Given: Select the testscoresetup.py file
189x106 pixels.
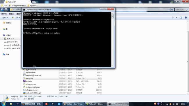Looking at the screenshot, I should [x=32, y=87].
